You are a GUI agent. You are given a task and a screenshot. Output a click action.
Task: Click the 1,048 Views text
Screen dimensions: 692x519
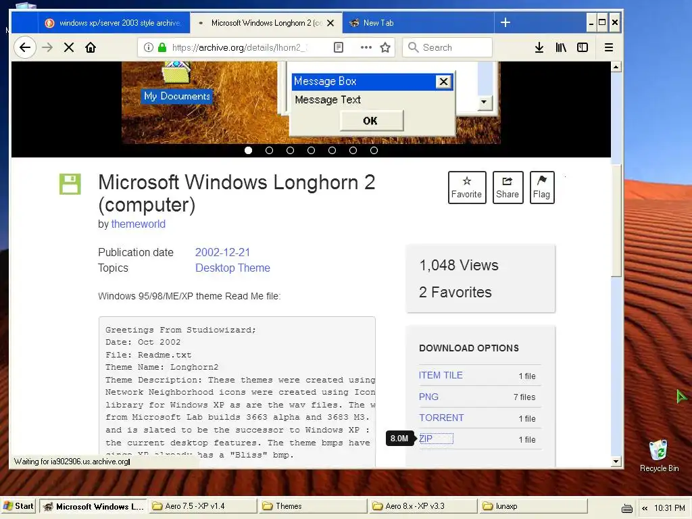point(459,265)
